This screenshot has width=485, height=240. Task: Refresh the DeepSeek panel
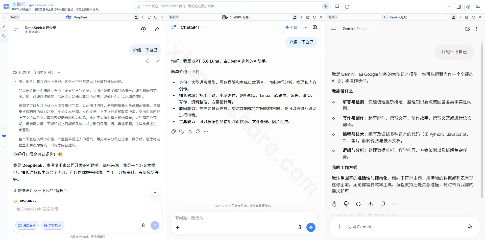(156, 17)
